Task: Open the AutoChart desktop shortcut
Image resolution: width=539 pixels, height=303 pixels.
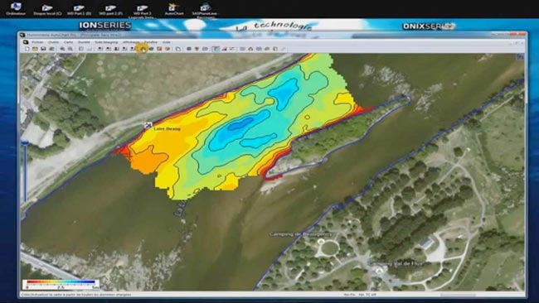Action: tap(174, 9)
